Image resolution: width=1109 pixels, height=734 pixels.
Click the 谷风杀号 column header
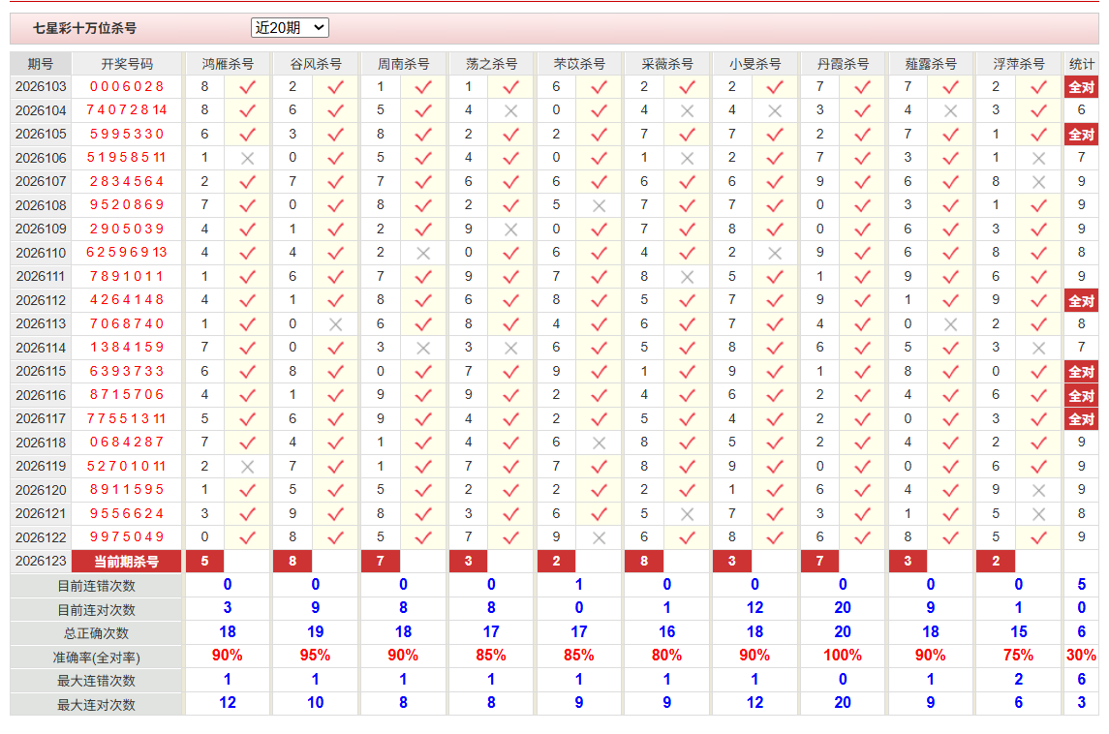316,64
